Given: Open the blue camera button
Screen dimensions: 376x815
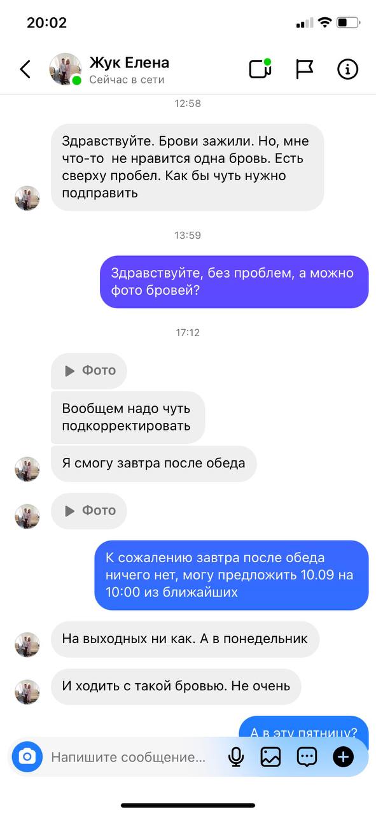Looking at the screenshot, I should click(x=27, y=756).
